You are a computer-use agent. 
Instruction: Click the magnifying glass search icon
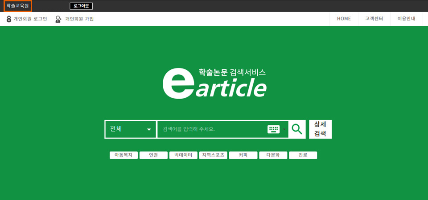297,129
